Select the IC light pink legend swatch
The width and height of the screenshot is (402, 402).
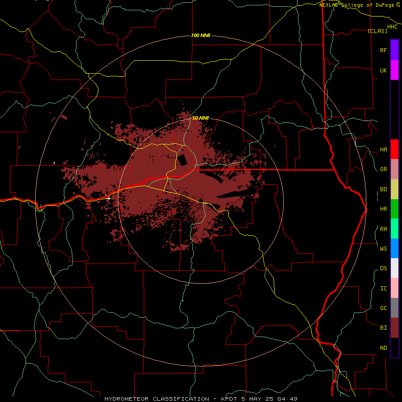click(394, 288)
